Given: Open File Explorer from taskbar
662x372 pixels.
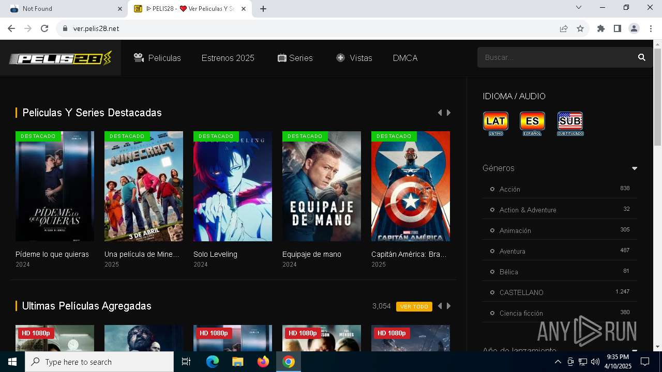Looking at the screenshot, I should (x=238, y=362).
